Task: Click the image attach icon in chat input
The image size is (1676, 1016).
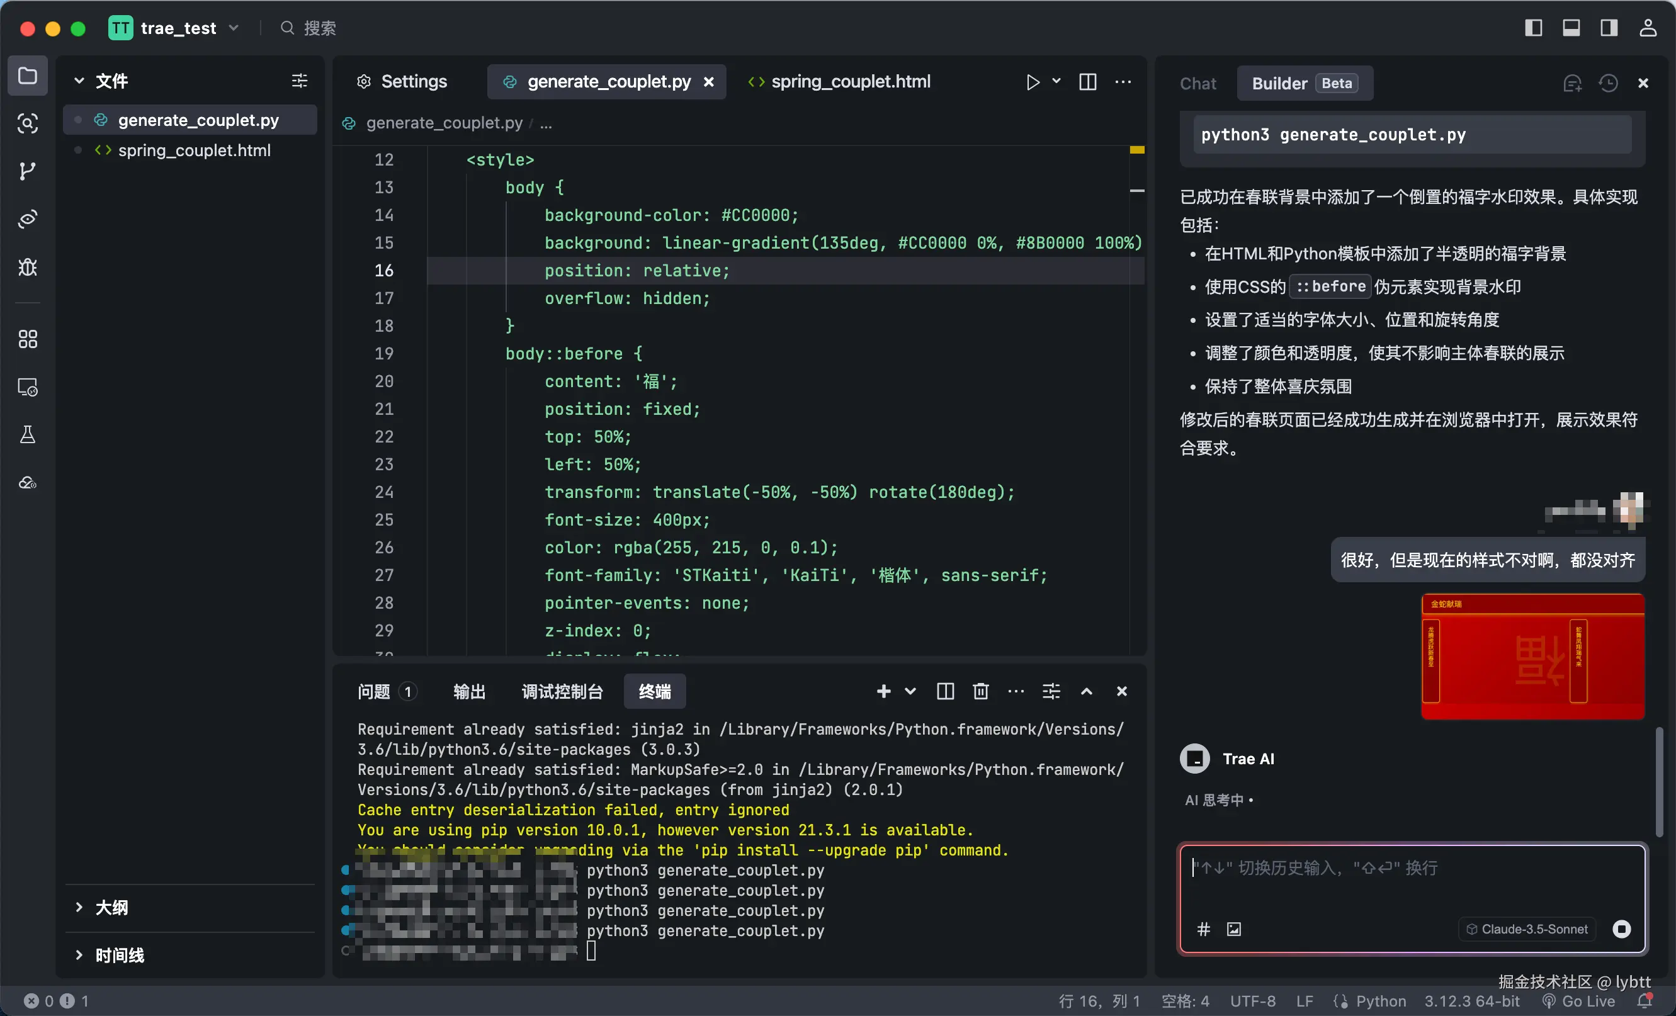Action: pos(1234,929)
